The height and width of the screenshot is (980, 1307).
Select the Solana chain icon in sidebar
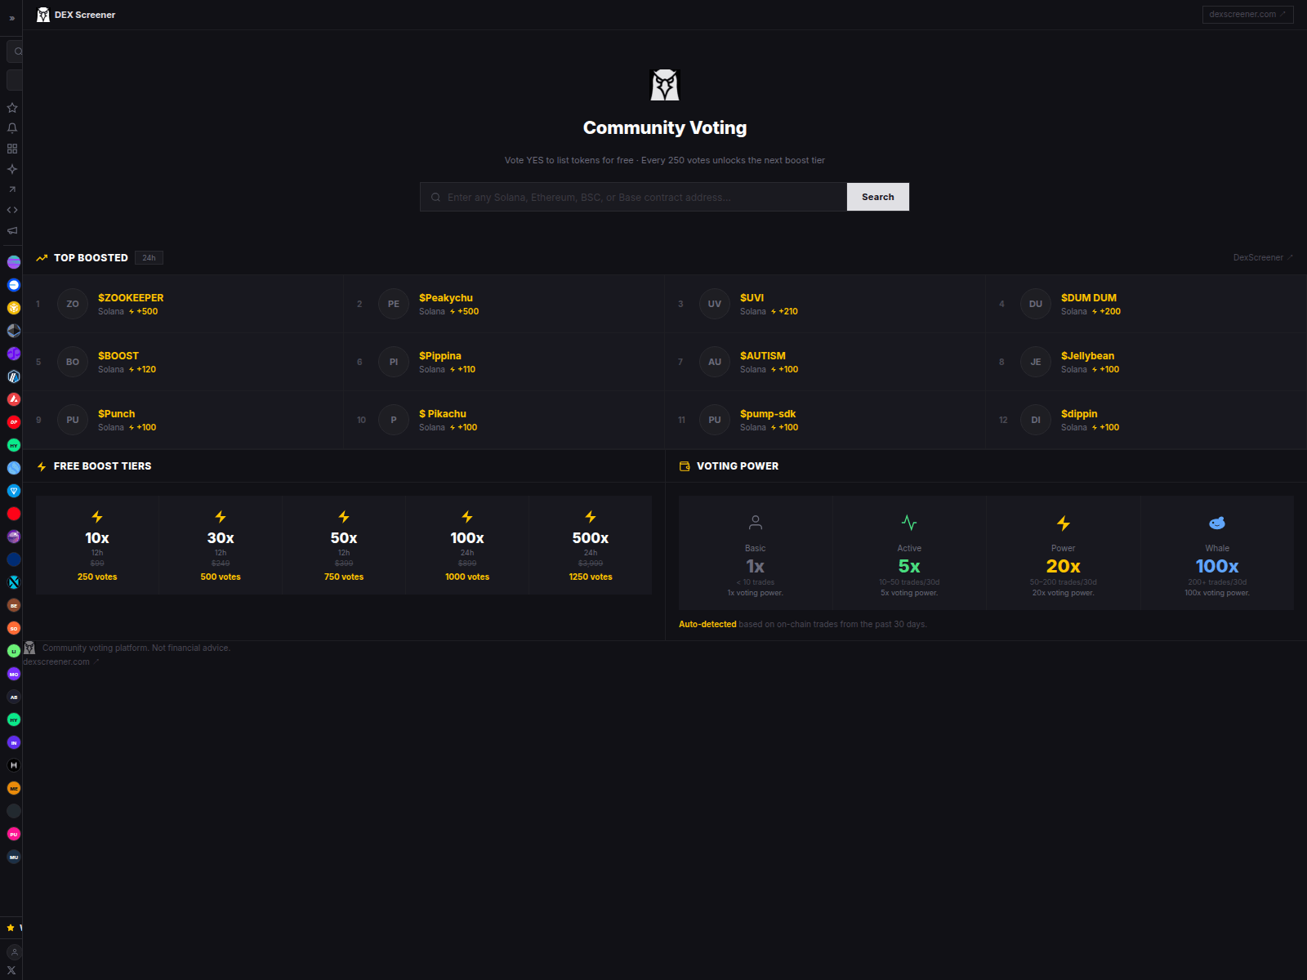[14, 262]
